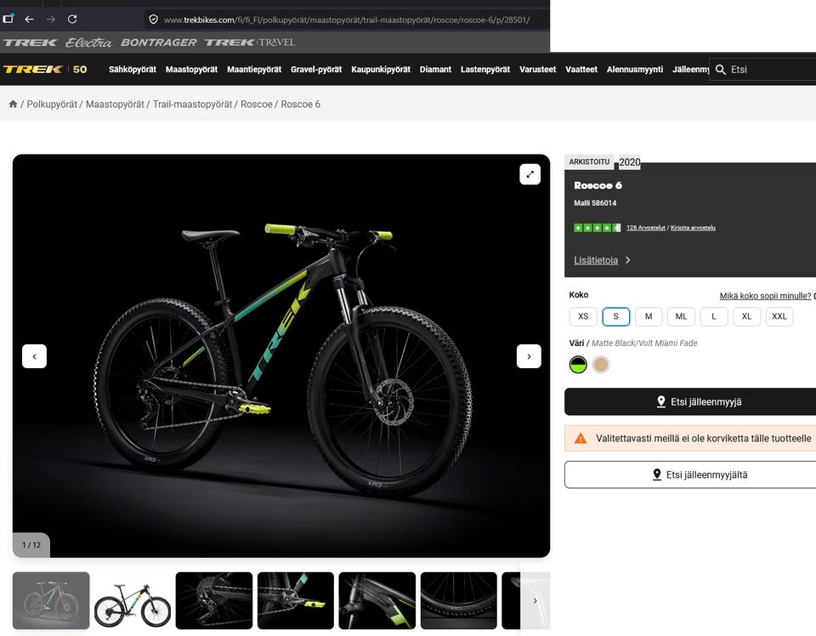The width and height of the screenshot is (816, 636).
Task: Choose the tan color swatch
Action: pyautogui.click(x=601, y=364)
